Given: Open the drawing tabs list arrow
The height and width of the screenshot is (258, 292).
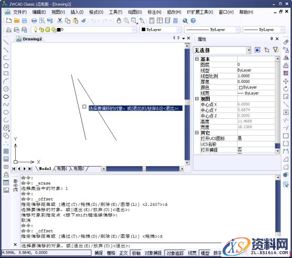Looking at the screenshot, I should (x=183, y=38).
